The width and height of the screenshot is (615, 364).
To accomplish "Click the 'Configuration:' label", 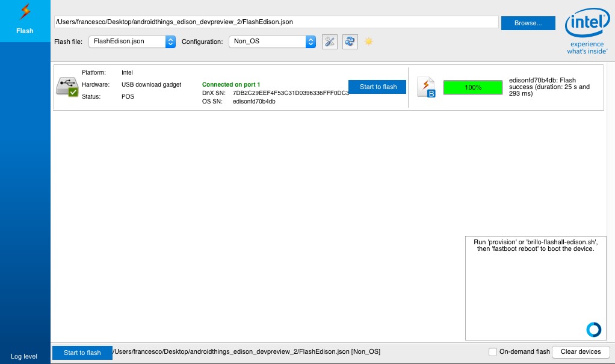I will point(202,42).
